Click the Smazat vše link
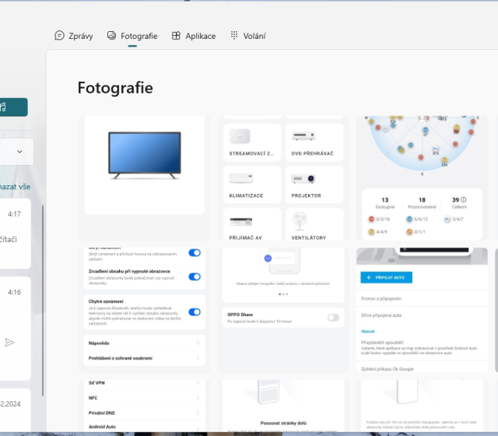This screenshot has width=498, height=436. pyautogui.click(x=16, y=187)
